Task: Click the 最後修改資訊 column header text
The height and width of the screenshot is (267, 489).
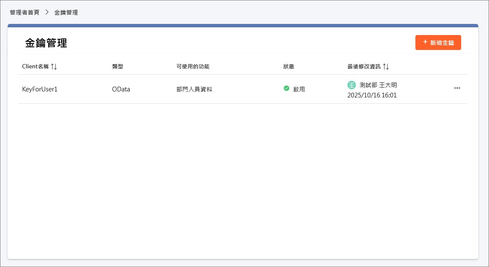Action: point(364,67)
